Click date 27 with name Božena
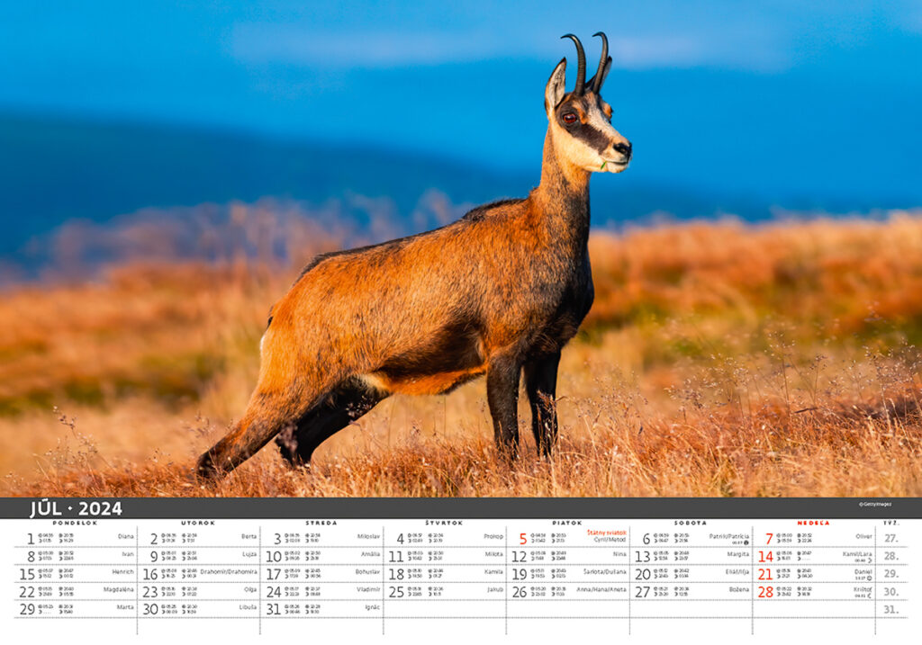The width and height of the screenshot is (922, 645). 643,592
